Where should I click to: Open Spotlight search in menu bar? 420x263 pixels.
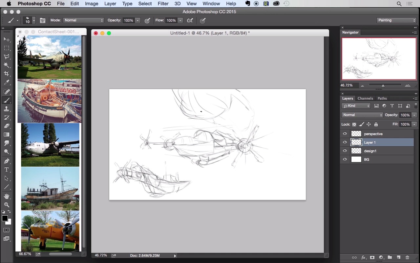pos(399,4)
